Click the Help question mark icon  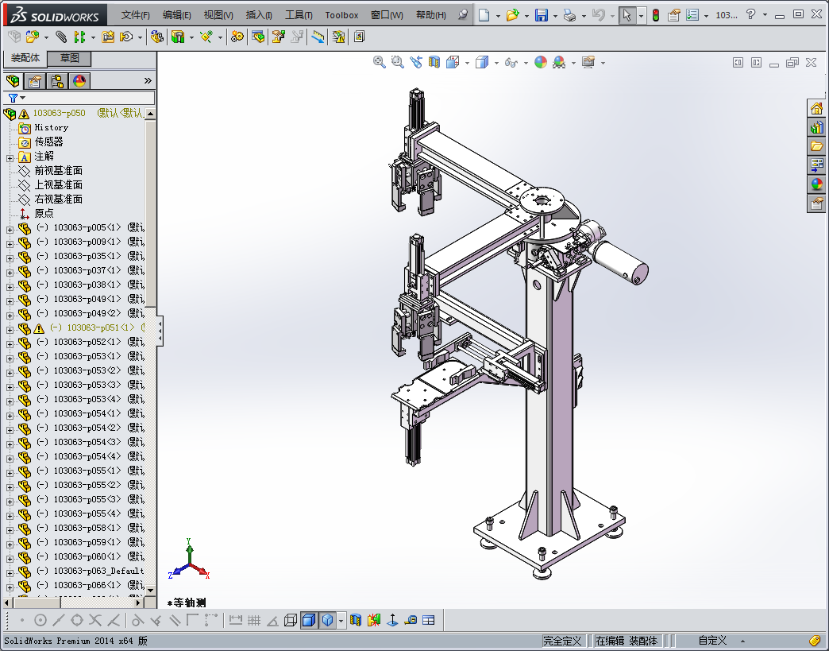(x=750, y=14)
